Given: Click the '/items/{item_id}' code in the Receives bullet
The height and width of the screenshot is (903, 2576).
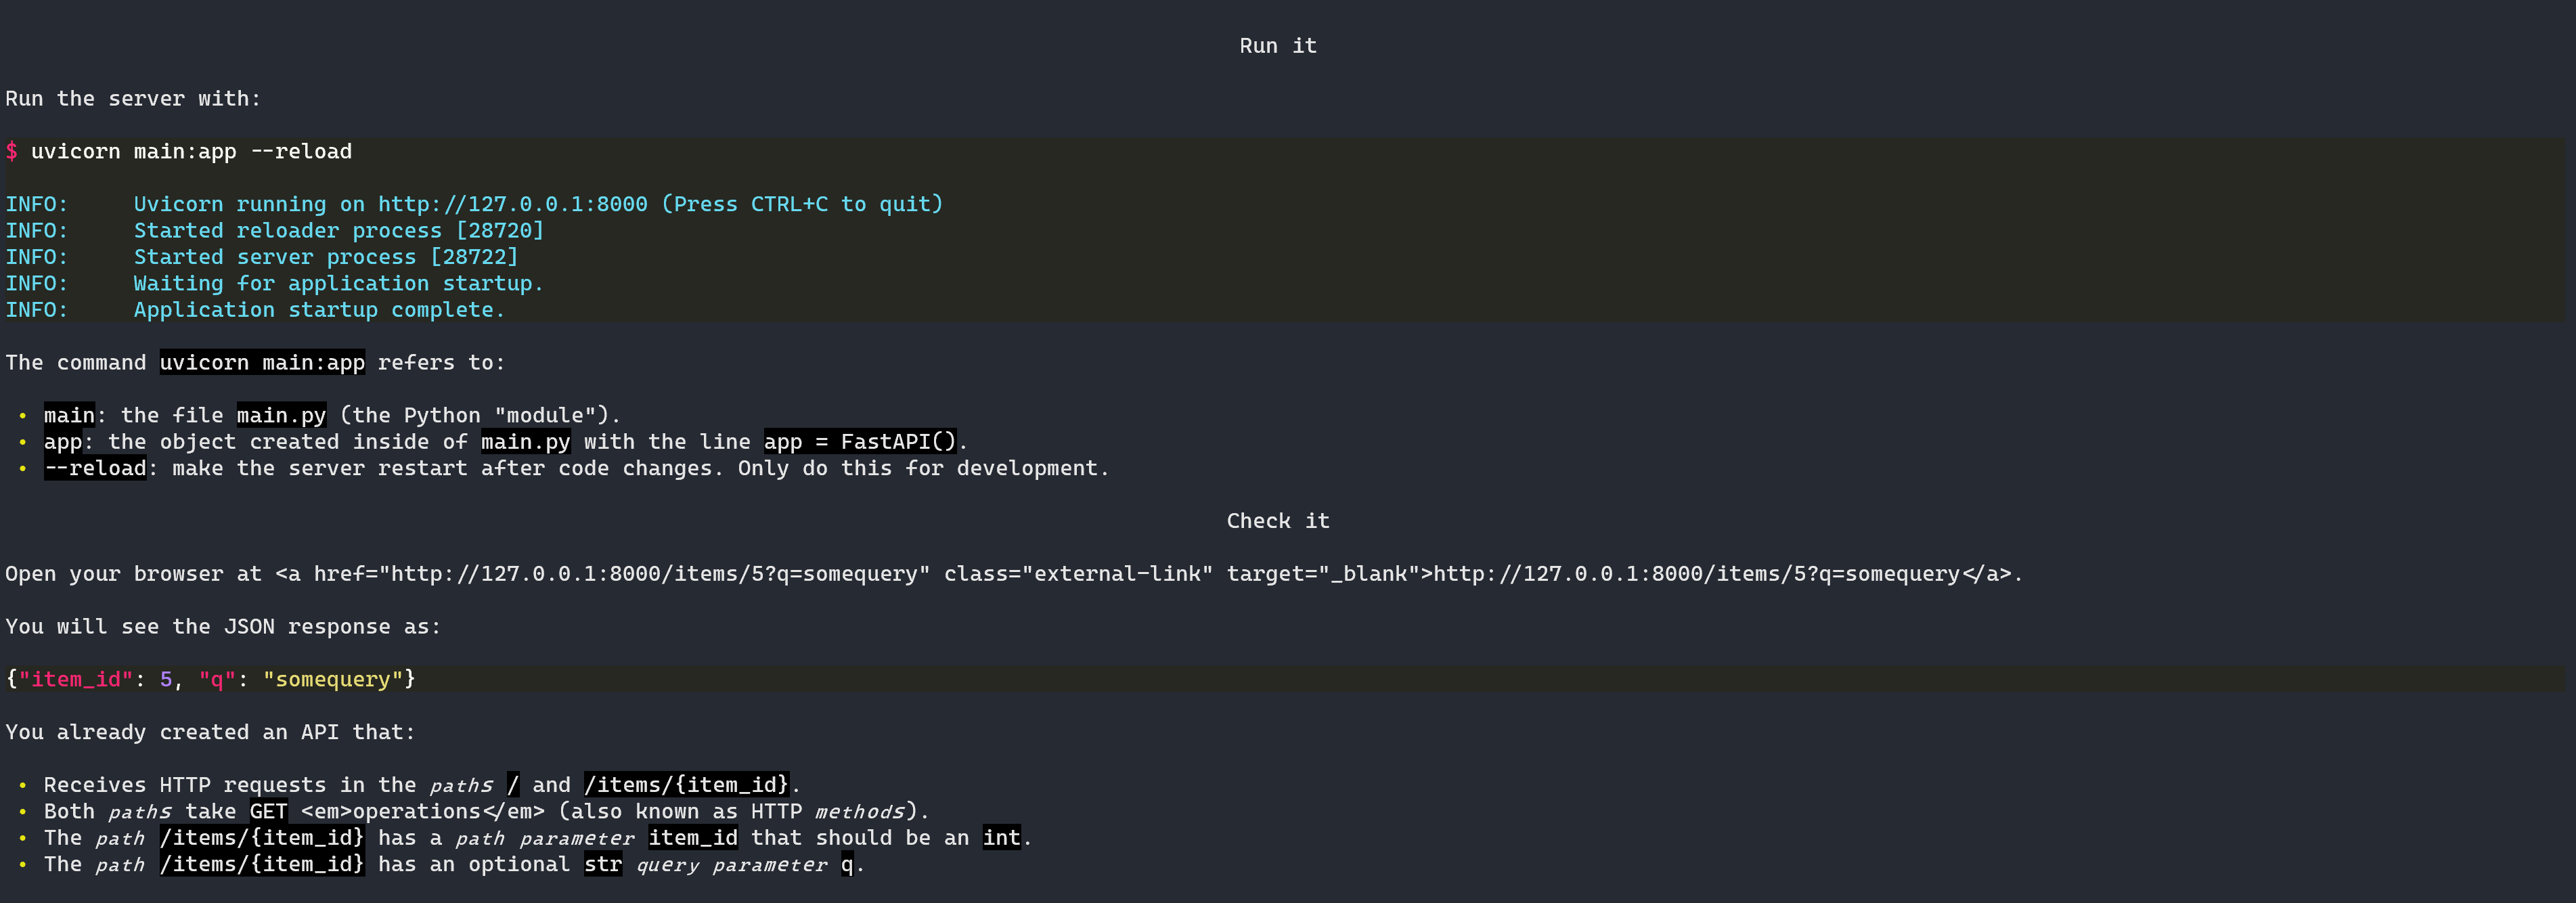Looking at the screenshot, I should tap(686, 785).
